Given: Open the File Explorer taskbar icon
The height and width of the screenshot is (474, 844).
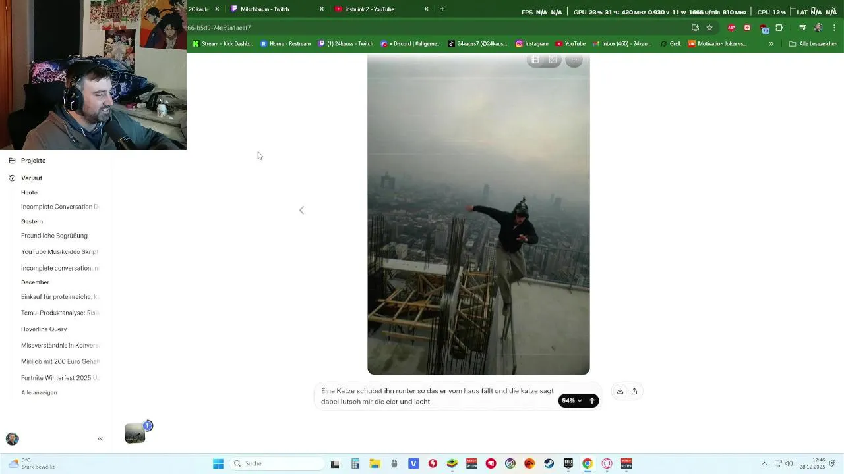Looking at the screenshot, I should (375, 463).
